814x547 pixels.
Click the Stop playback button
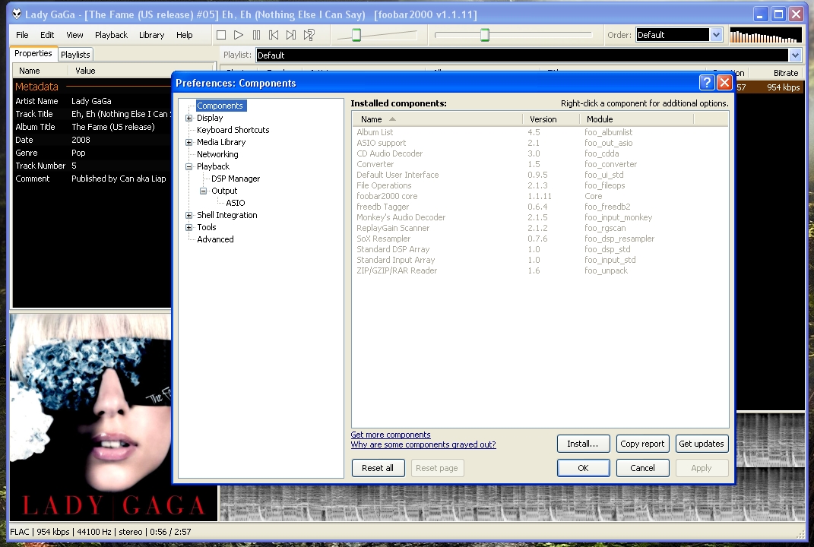point(221,35)
